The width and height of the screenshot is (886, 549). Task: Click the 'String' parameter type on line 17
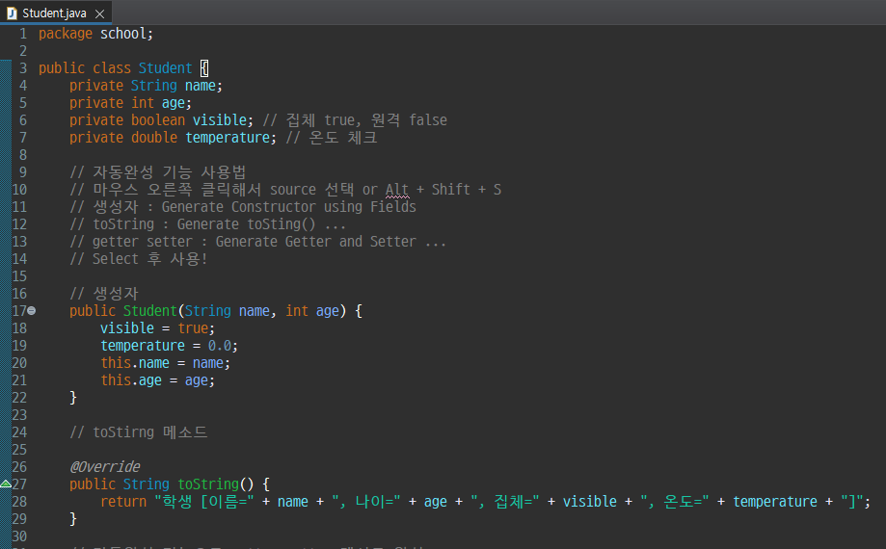[208, 311]
